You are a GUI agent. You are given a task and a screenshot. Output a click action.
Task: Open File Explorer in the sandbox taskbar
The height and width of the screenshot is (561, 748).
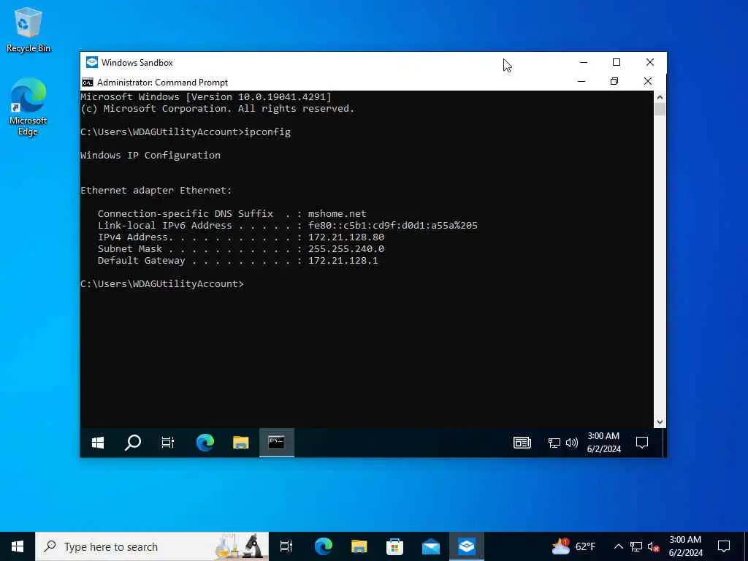(241, 443)
